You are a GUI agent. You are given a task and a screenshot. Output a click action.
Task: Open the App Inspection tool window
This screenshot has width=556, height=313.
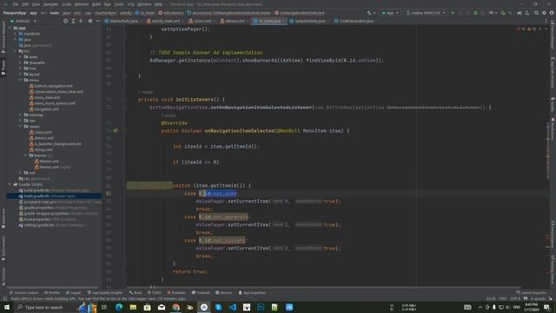point(252,293)
